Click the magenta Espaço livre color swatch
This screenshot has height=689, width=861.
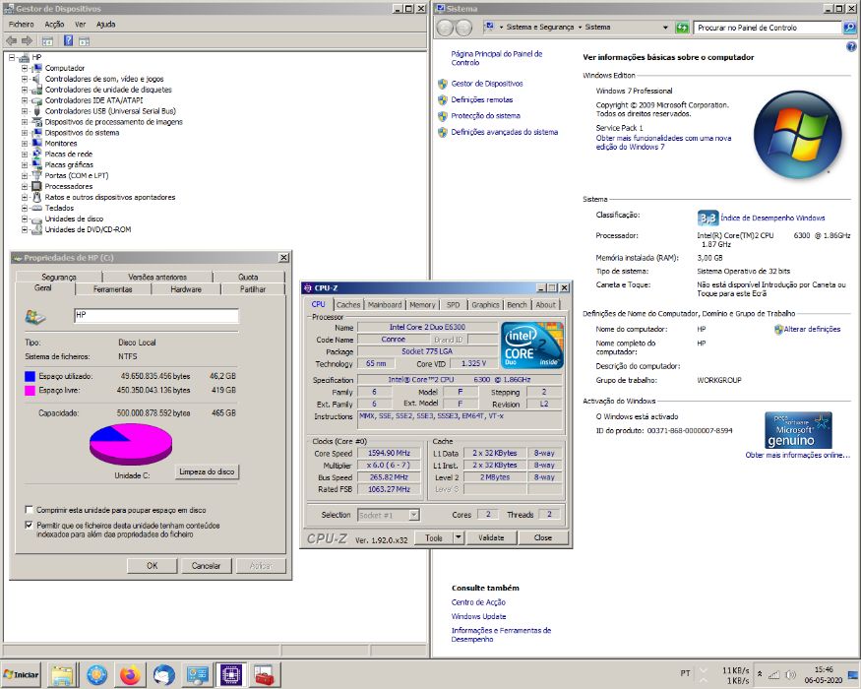pyautogui.click(x=30, y=391)
